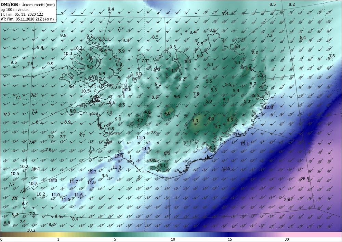Screen dimensions: 342x242
Task: Click the 'DMI/IGB : Úrkomumætti (mm)' title text
Action: pos(28,4)
